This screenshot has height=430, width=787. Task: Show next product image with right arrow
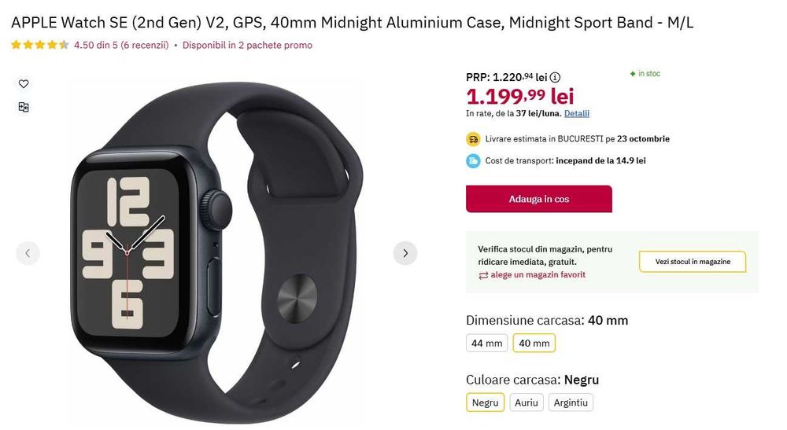click(x=405, y=253)
